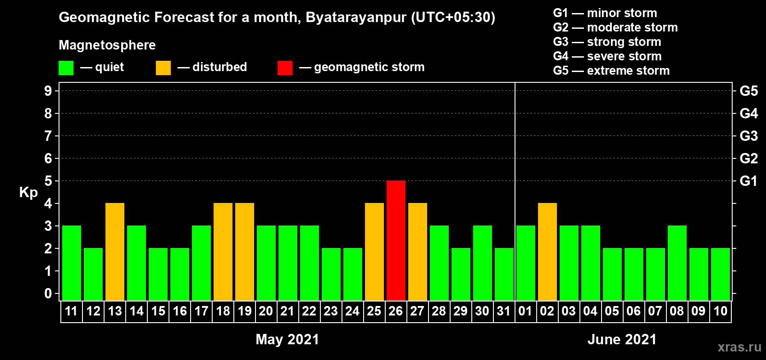Click the 'G3 — strong storm' legend text

(x=607, y=42)
